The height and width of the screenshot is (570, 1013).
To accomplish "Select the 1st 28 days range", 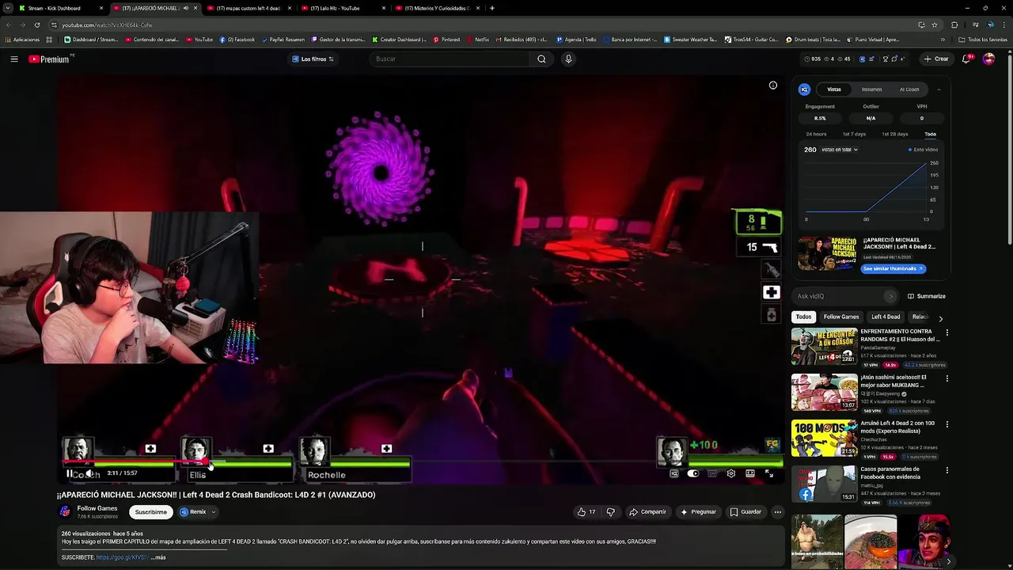I will click(895, 134).
